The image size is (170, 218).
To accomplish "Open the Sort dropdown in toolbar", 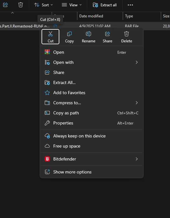I will [43, 5].
